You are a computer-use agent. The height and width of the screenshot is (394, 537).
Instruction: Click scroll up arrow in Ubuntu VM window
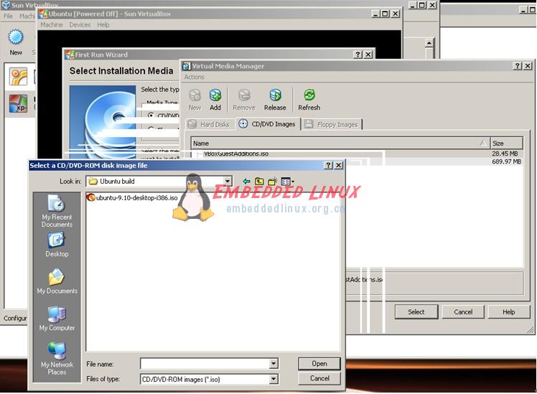429,43
